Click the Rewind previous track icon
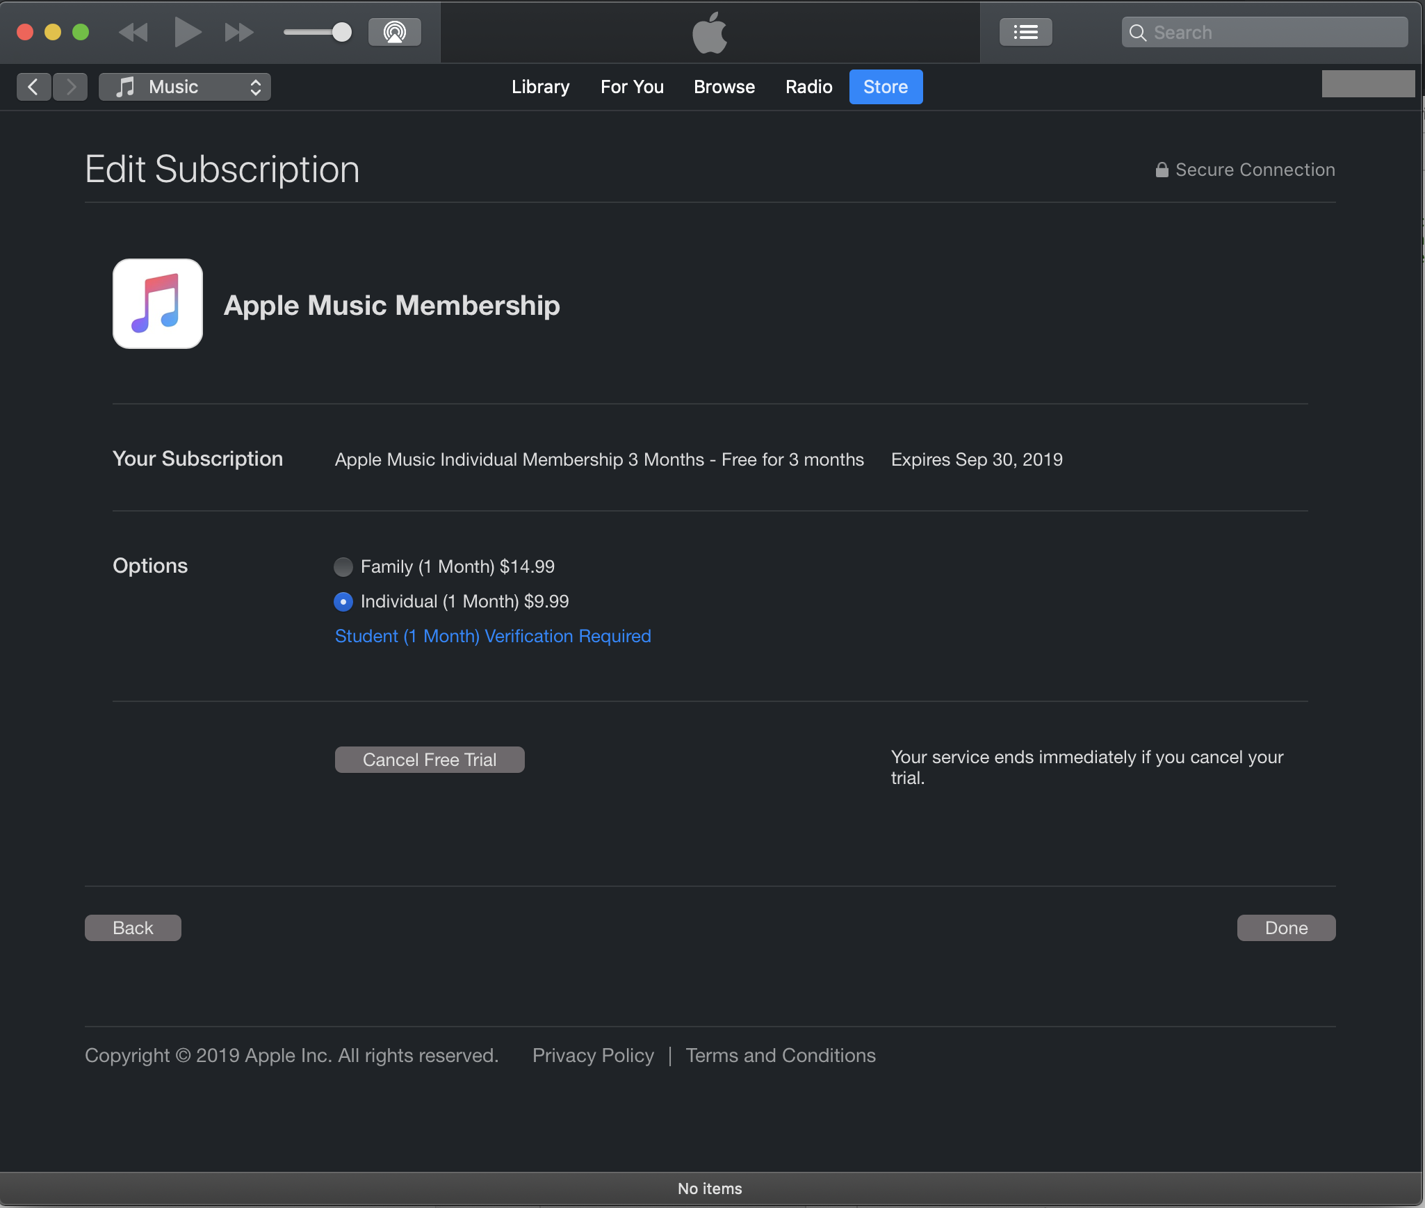The width and height of the screenshot is (1425, 1208). (133, 32)
